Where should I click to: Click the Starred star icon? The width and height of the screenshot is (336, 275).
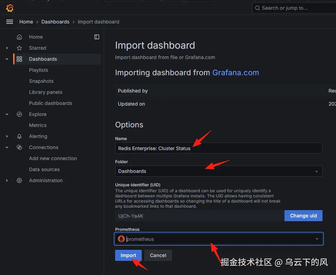pyautogui.click(x=19, y=48)
